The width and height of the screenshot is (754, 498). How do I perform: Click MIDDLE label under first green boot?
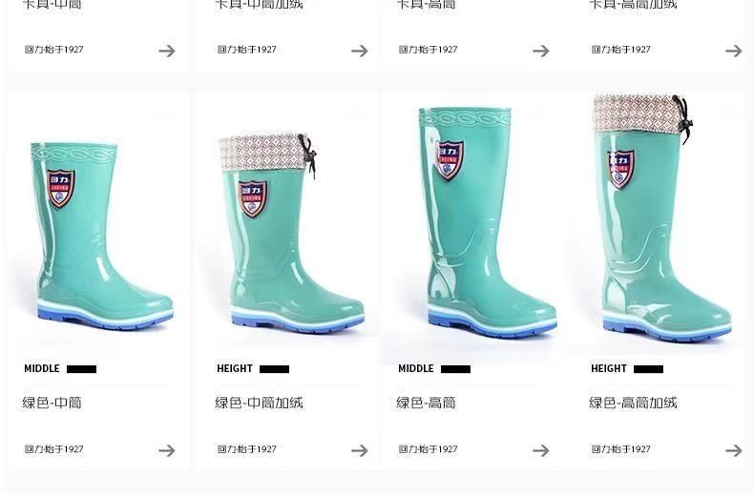tap(42, 368)
